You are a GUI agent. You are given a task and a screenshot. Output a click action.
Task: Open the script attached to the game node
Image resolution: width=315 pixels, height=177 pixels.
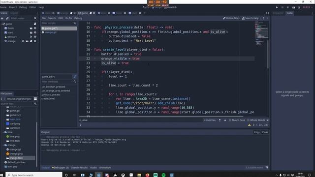click(35, 24)
